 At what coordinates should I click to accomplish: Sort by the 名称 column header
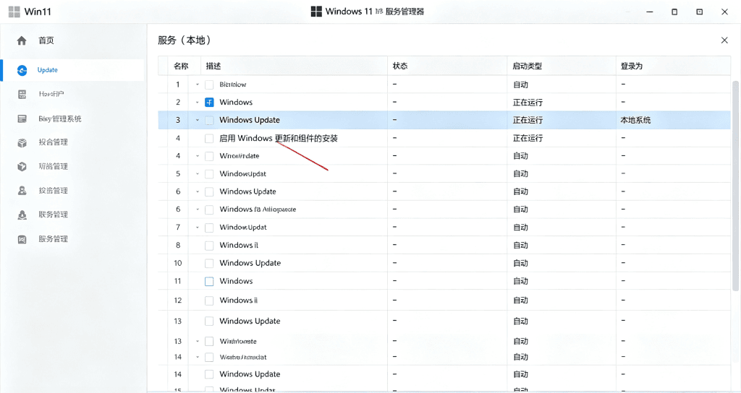(181, 66)
